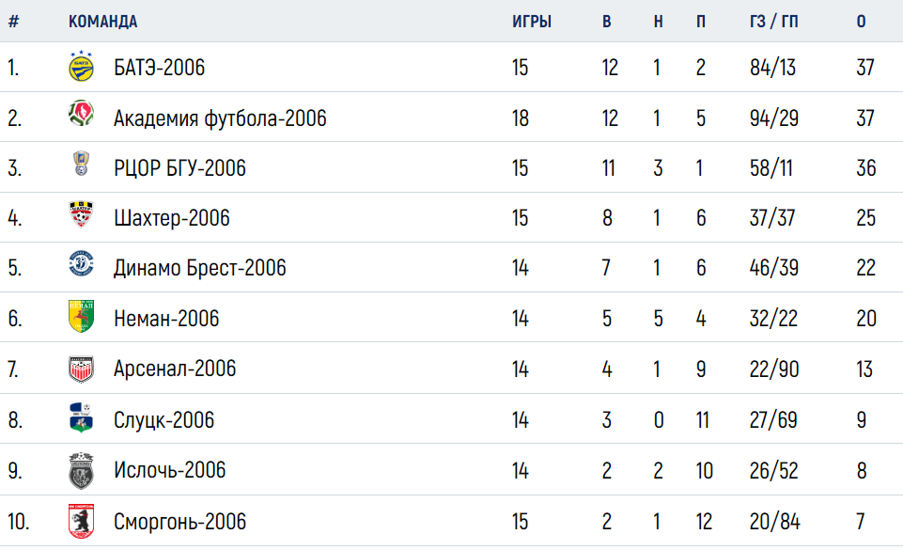Click the Ислочь-2006 gray crest
903x550 pixels.
81,470
